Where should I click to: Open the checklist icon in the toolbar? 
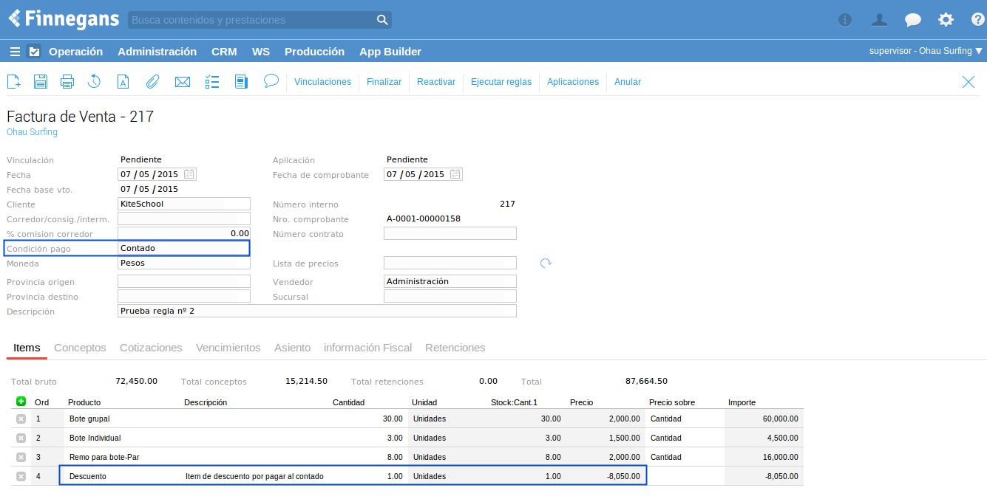point(212,82)
